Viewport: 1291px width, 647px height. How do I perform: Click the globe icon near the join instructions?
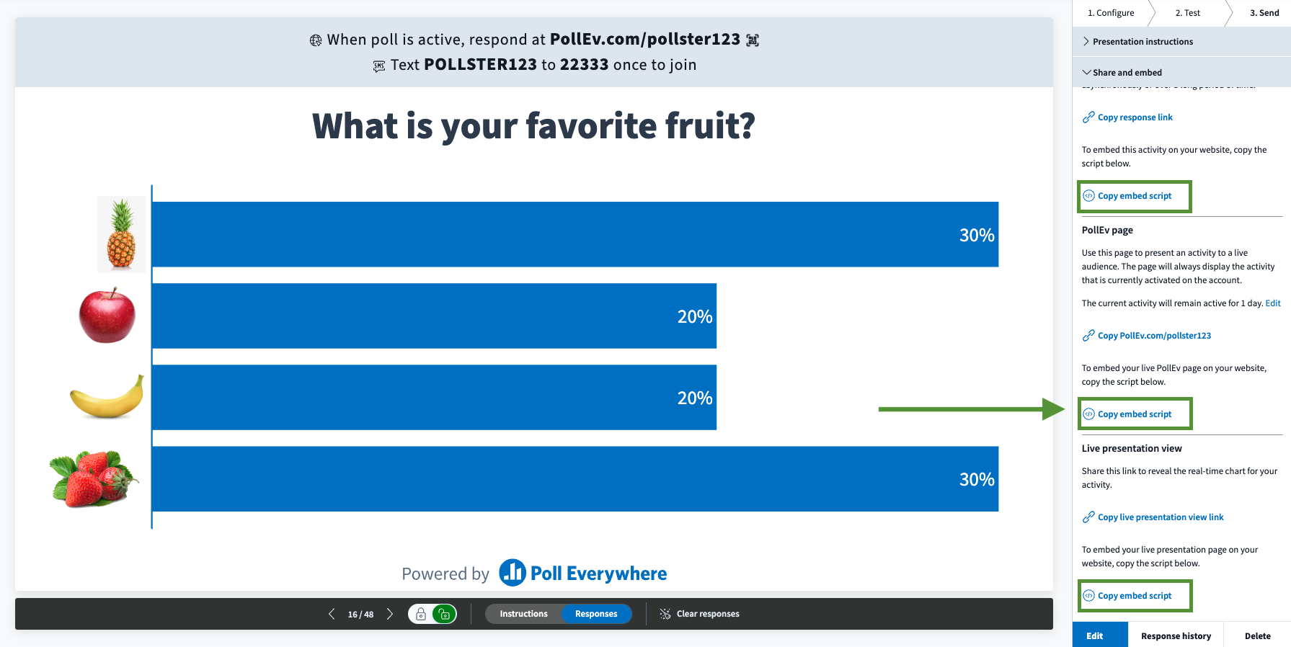click(x=314, y=40)
